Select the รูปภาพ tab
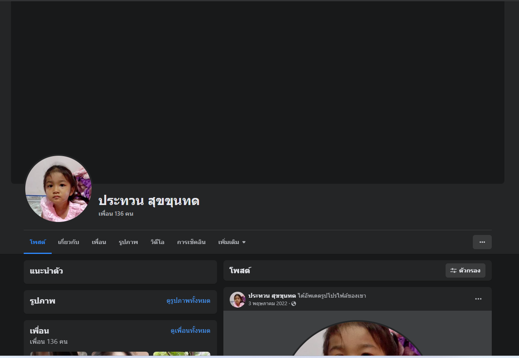Image resolution: width=519 pixels, height=358 pixels. (128, 242)
